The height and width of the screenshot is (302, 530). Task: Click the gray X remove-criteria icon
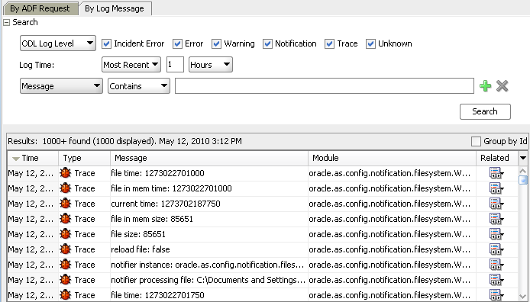pyautogui.click(x=502, y=86)
